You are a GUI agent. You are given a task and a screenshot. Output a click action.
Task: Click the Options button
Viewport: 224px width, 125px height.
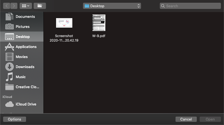click(15, 119)
